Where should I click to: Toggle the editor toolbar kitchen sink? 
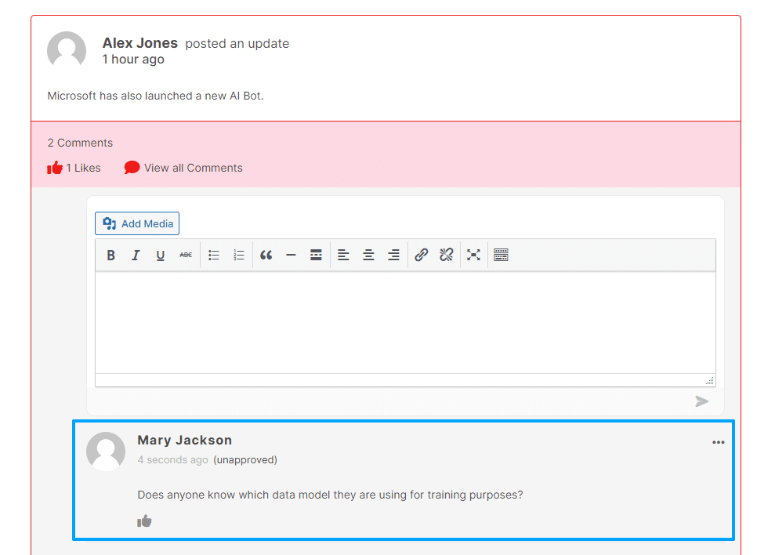pyautogui.click(x=501, y=256)
